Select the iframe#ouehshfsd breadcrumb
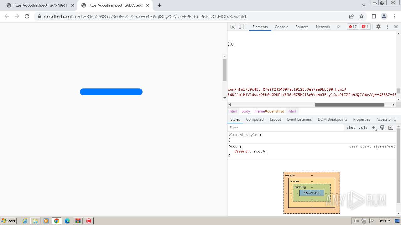The width and height of the screenshot is (401, 225). tap(269, 111)
